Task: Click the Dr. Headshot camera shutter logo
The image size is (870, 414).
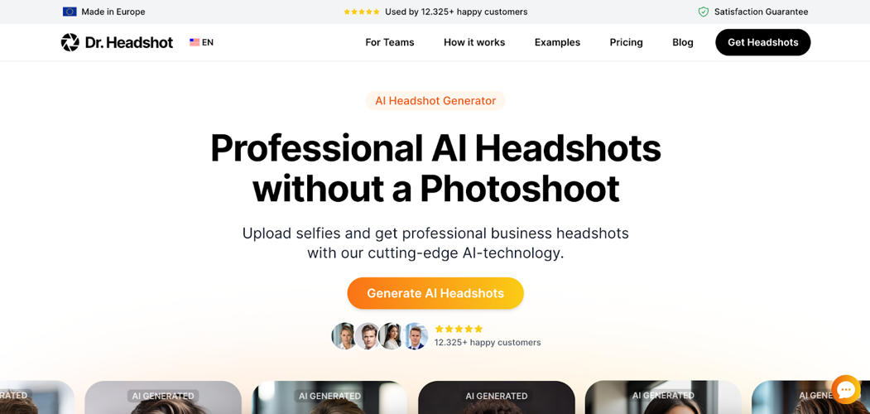Action: click(x=70, y=42)
